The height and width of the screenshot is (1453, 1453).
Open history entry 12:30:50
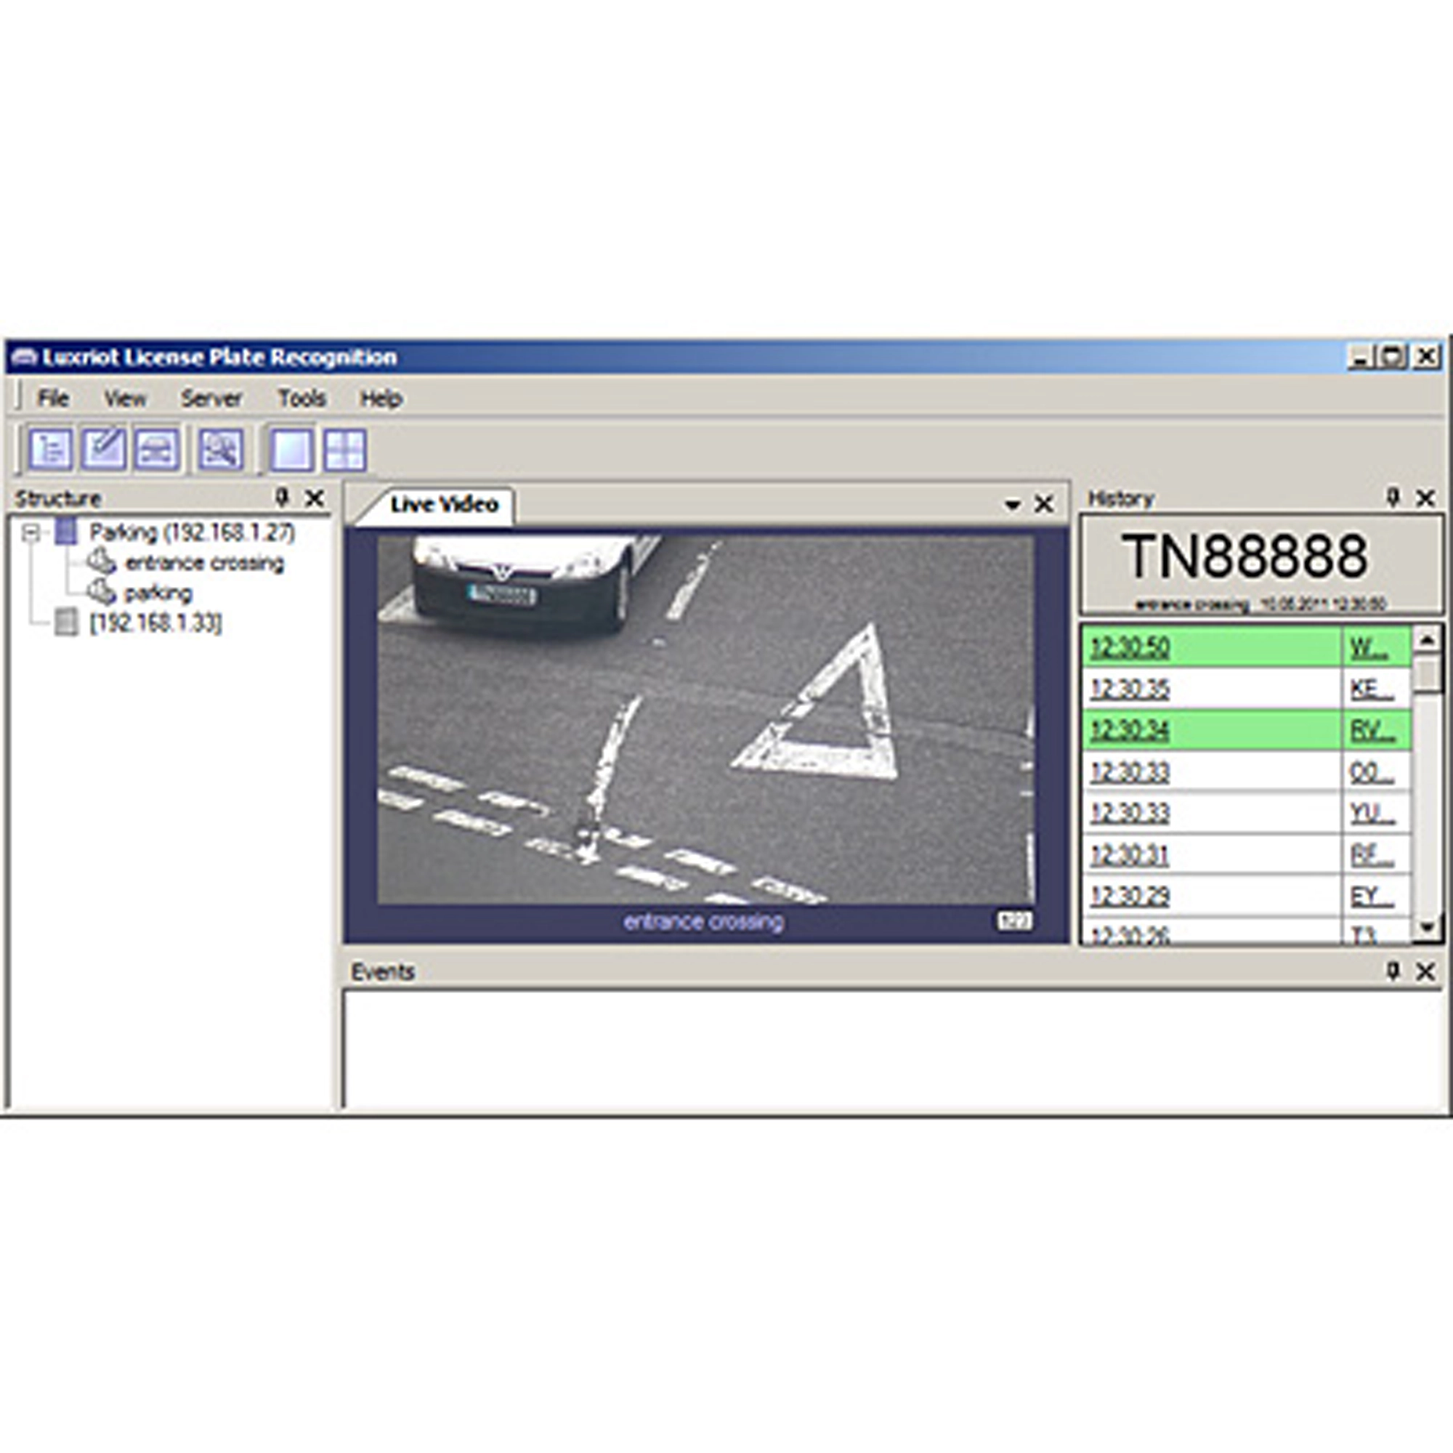(x=1130, y=647)
